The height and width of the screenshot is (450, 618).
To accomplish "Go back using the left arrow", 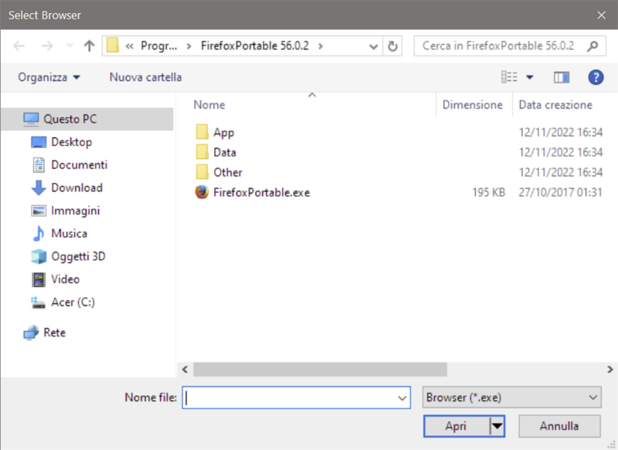I will 19,46.
